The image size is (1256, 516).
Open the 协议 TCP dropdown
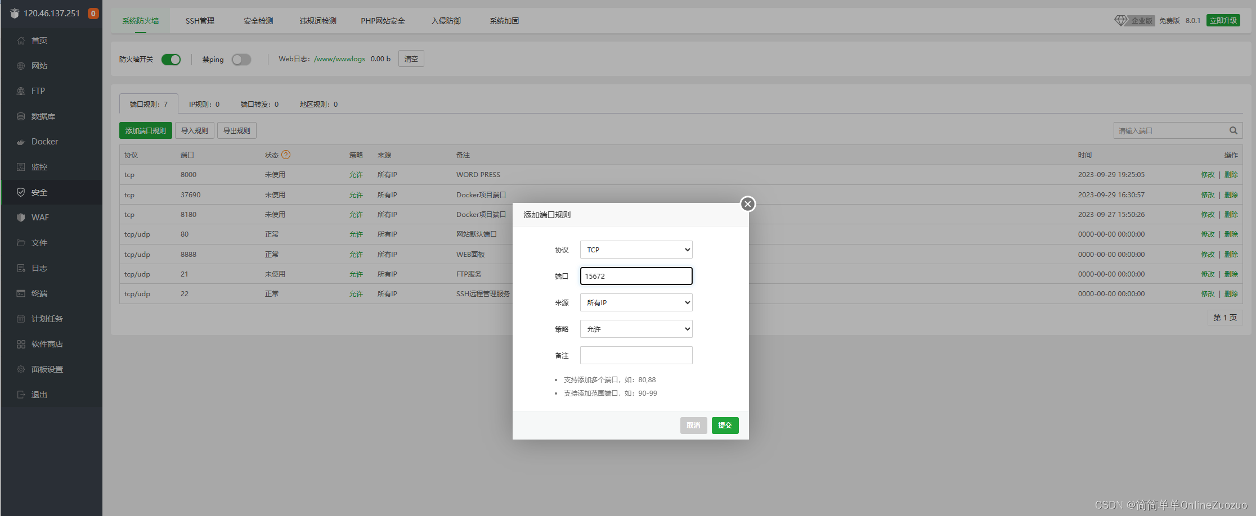click(636, 250)
